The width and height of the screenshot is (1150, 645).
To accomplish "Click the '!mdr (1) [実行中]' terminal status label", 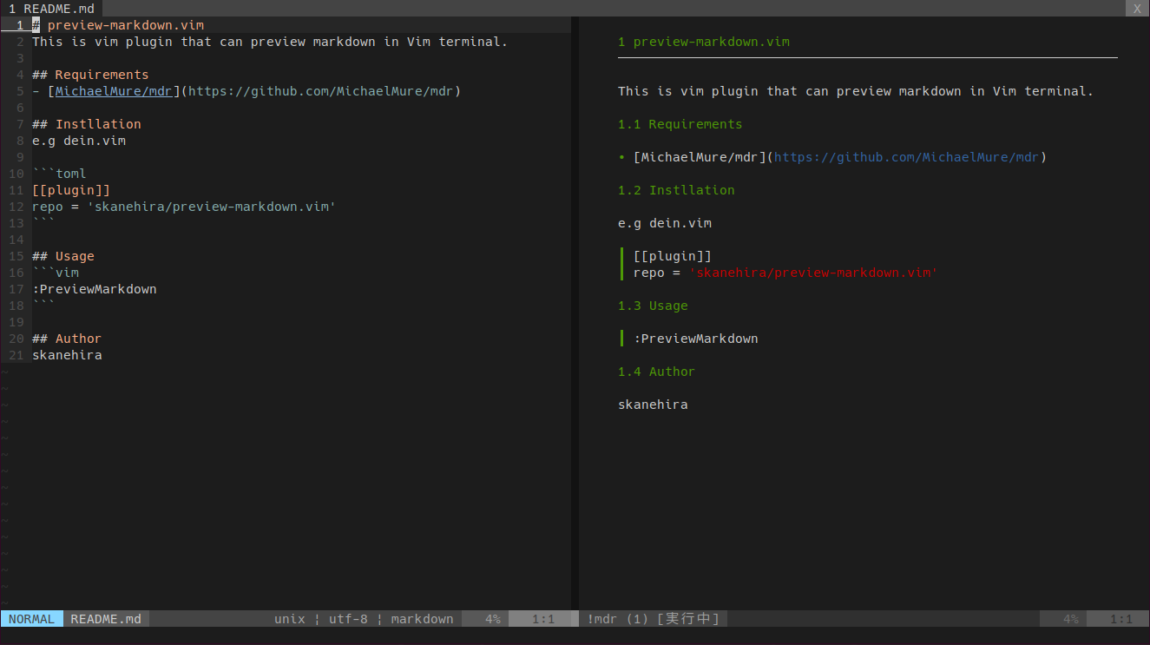I will coord(654,619).
